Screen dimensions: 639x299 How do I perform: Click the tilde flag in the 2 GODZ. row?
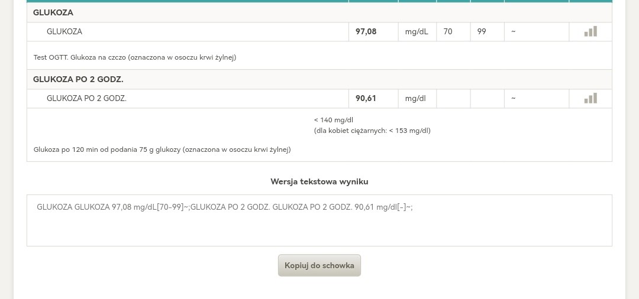click(x=513, y=98)
